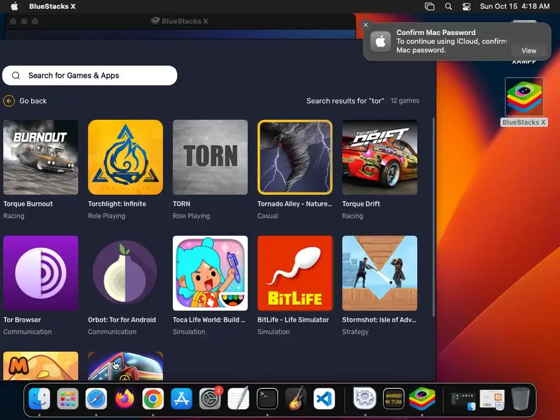
Task: Click the View button in iCloud notification
Action: tap(529, 51)
